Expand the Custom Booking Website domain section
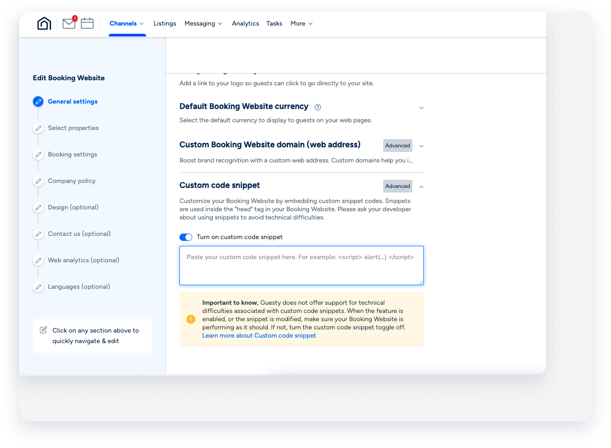 [x=421, y=146]
